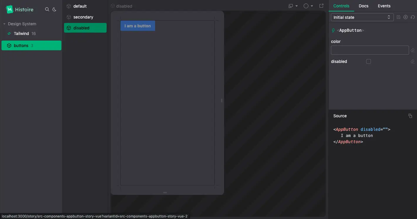Open the responsive size dropdown
Viewport: 417px width, 219px height.
[x=293, y=6]
